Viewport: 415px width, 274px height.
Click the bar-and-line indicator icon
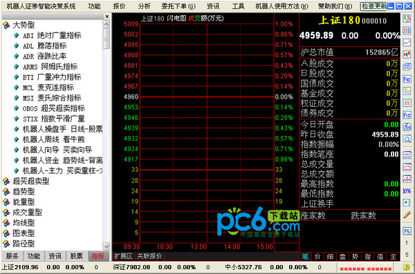coord(407,179)
